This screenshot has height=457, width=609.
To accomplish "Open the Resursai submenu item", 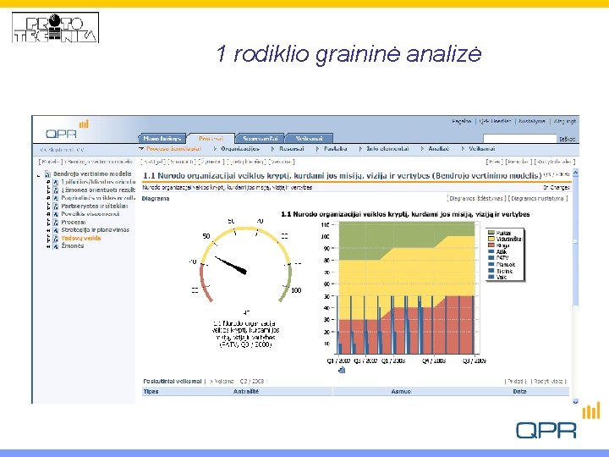I will (291, 149).
